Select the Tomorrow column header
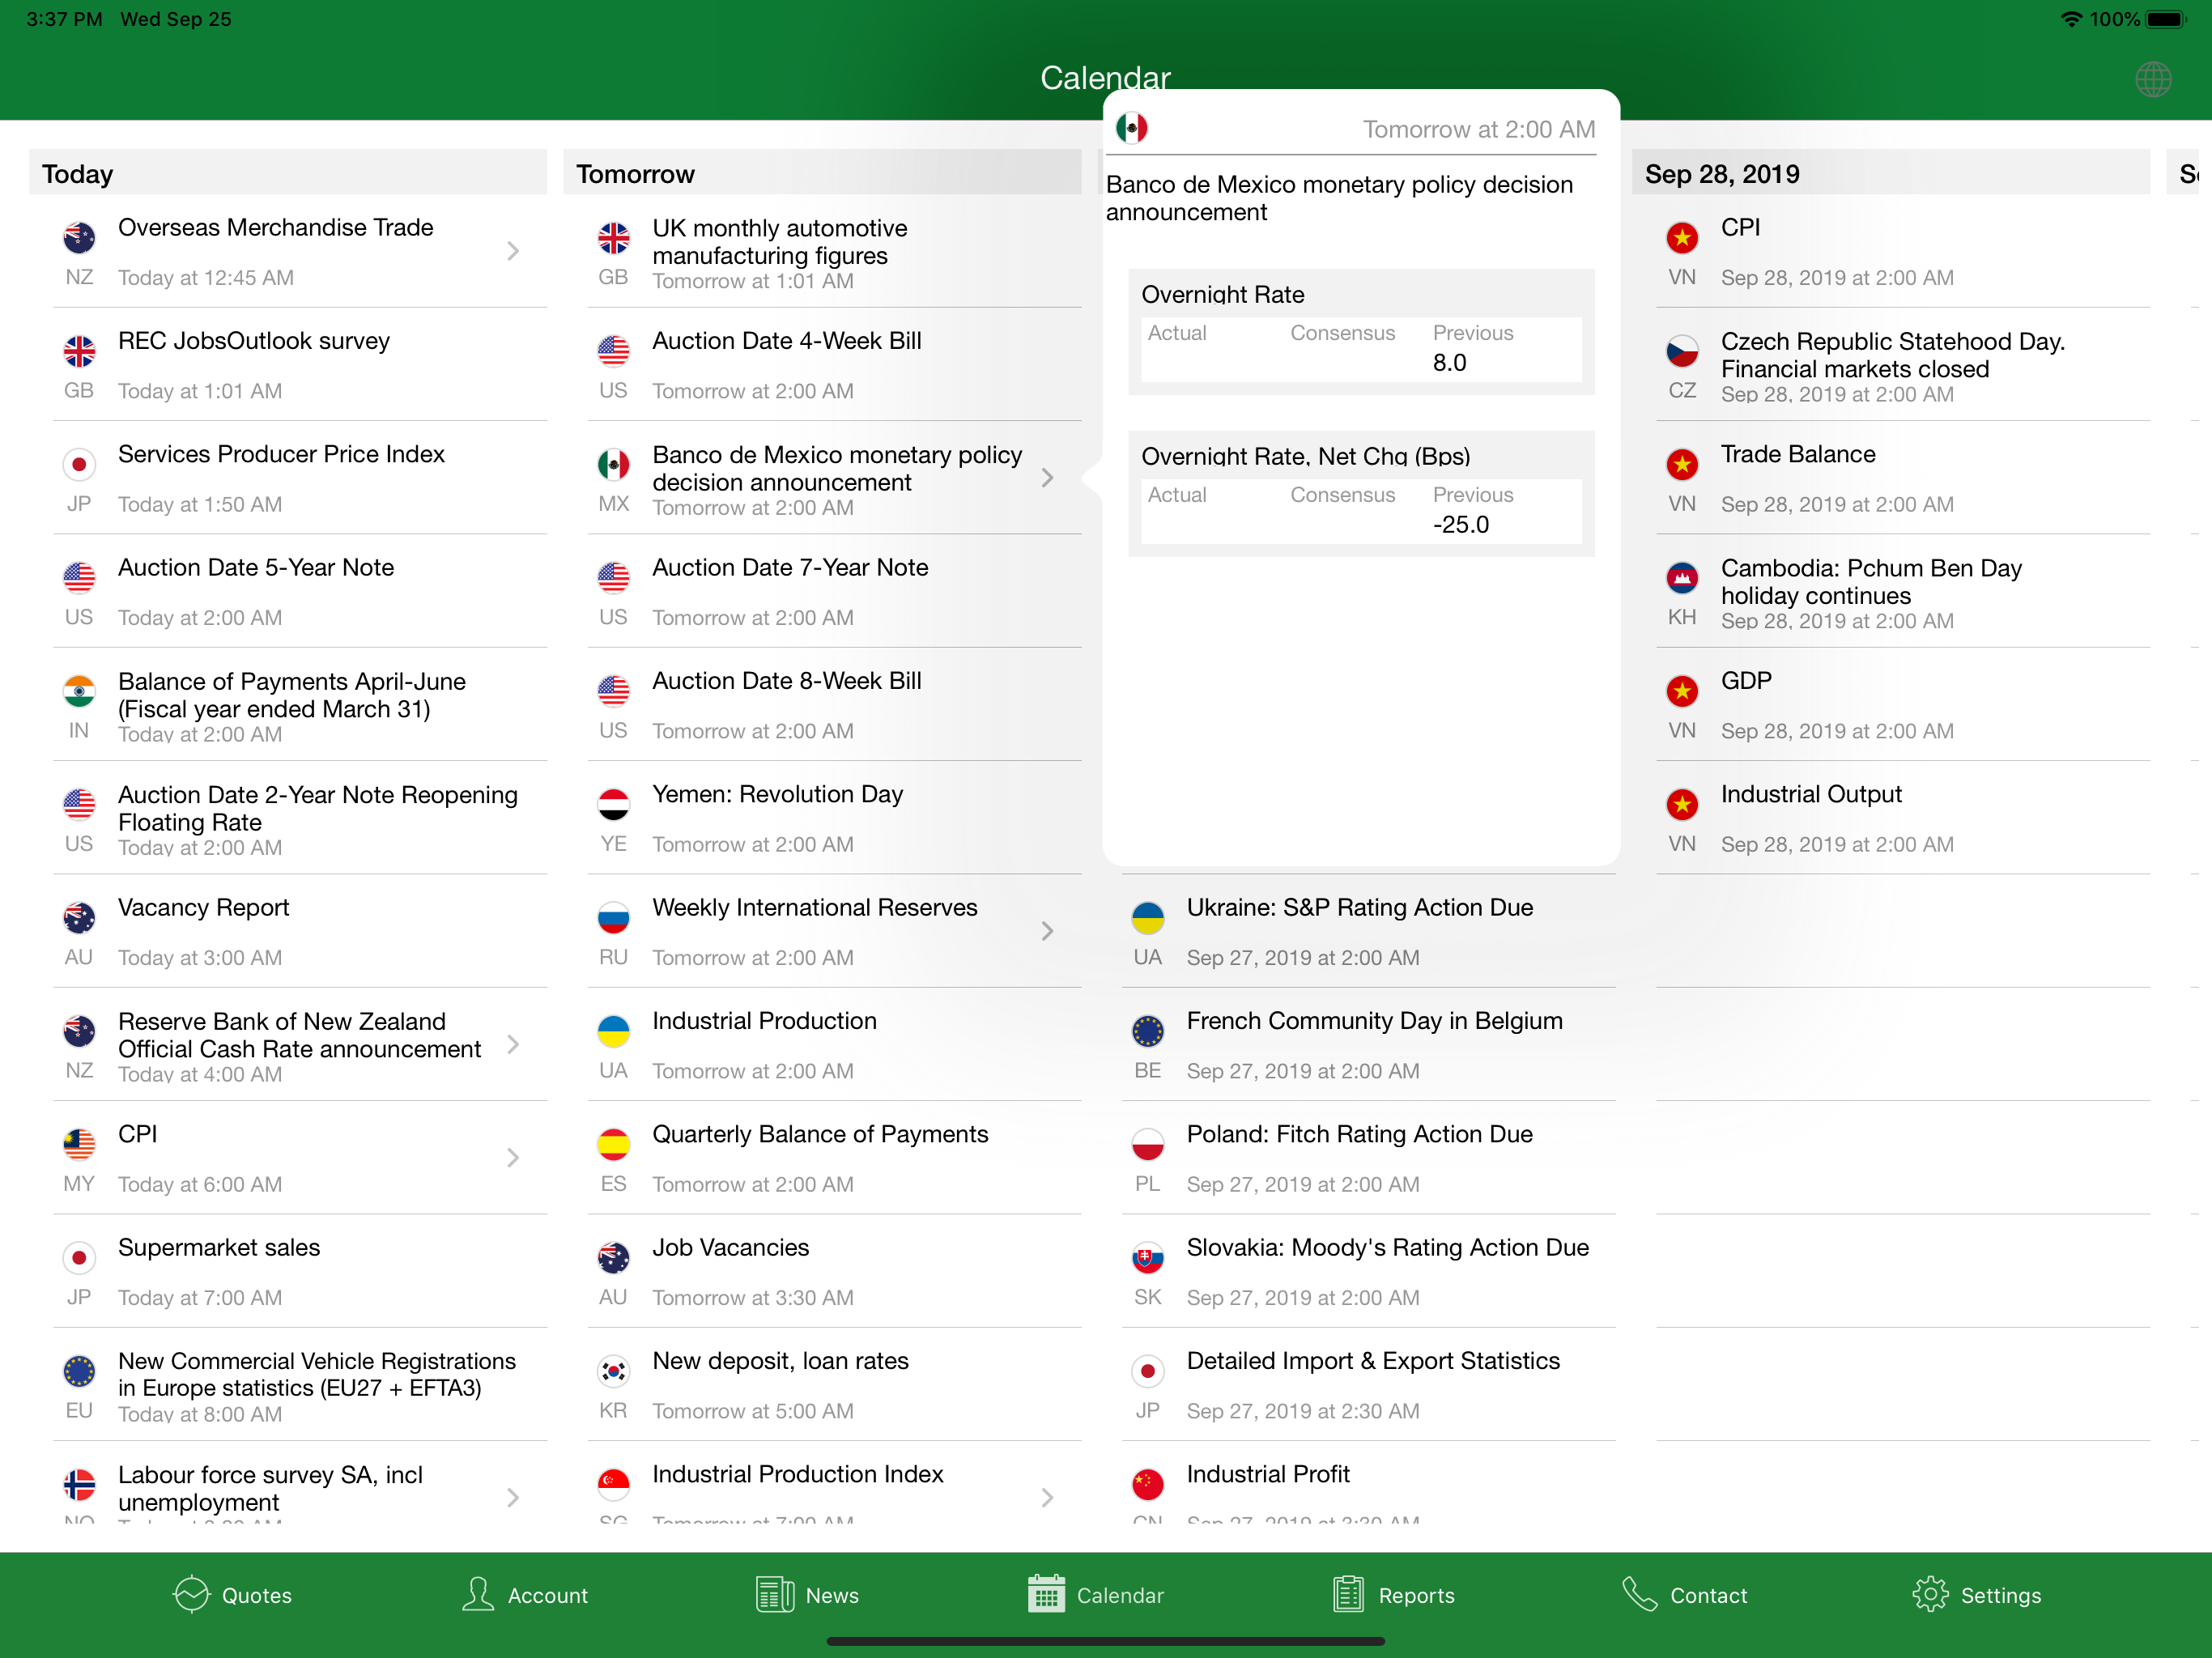 822,173
